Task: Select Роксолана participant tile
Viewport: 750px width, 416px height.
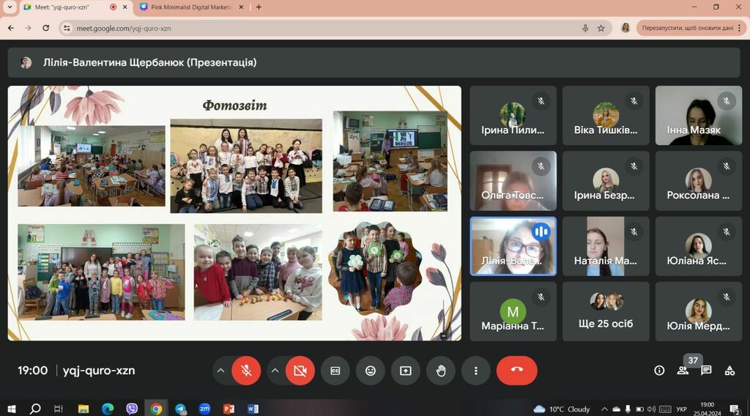Action: click(x=698, y=181)
